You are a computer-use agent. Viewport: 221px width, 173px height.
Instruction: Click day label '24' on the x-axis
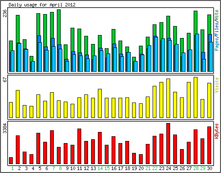point(168,169)
